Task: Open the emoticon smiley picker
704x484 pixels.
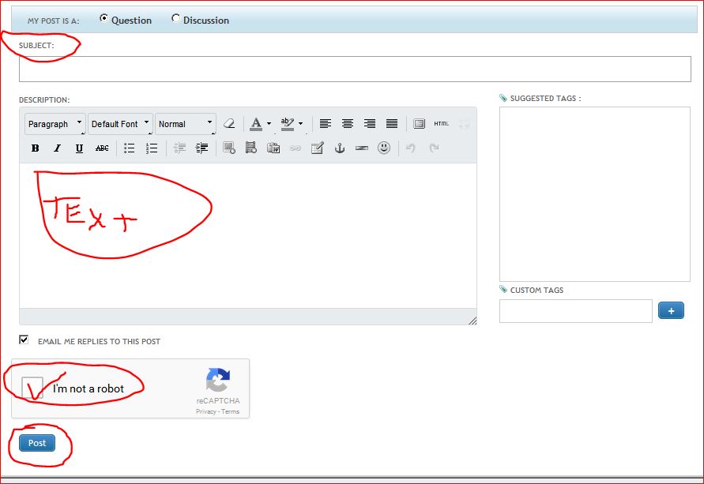Action: click(384, 148)
